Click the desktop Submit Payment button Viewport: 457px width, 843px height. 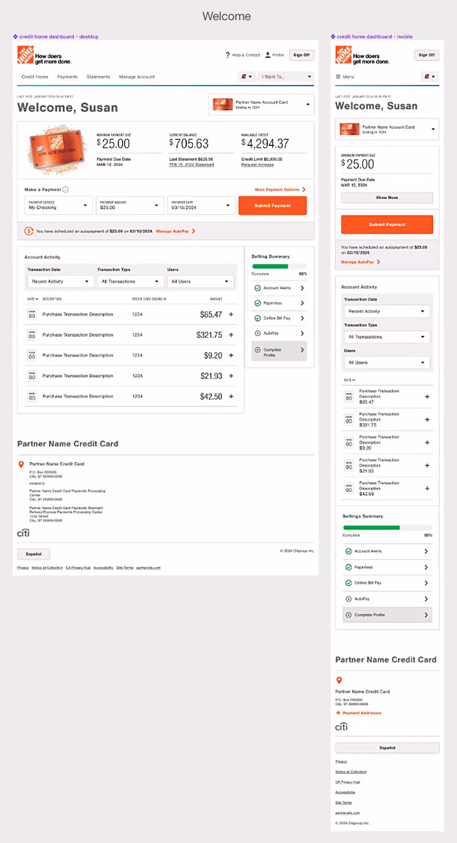[272, 206]
